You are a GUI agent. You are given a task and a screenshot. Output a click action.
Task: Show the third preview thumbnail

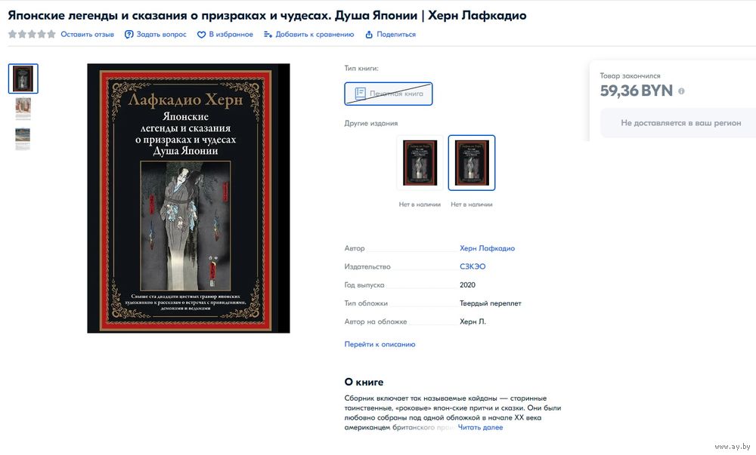pyautogui.click(x=23, y=139)
